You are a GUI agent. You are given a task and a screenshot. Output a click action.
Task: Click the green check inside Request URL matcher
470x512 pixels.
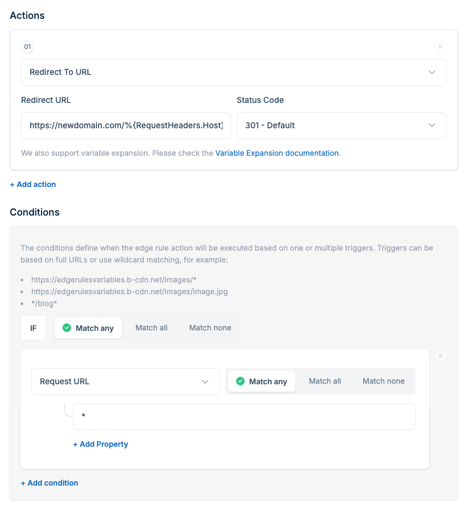point(240,381)
